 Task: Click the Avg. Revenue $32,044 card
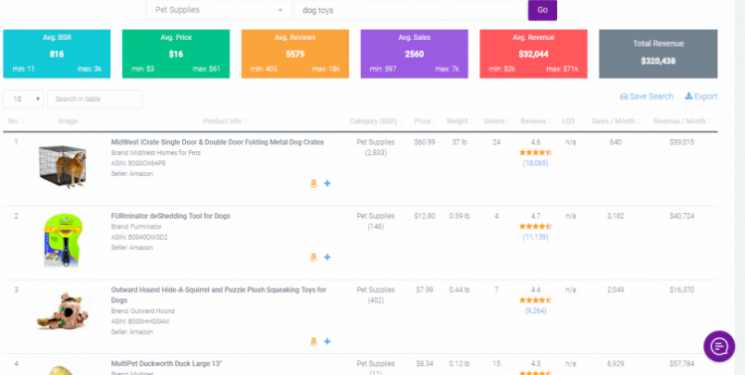533,54
